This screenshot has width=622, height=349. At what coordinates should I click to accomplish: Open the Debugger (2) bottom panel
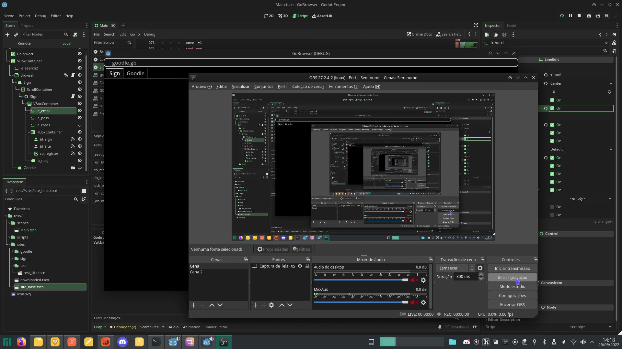pyautogui.click(x=123, y=327)
